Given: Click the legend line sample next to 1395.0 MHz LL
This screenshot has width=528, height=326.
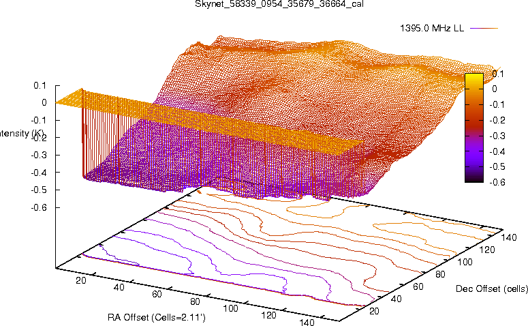Looking at the screenshot, I should click(x=484, y=29).
